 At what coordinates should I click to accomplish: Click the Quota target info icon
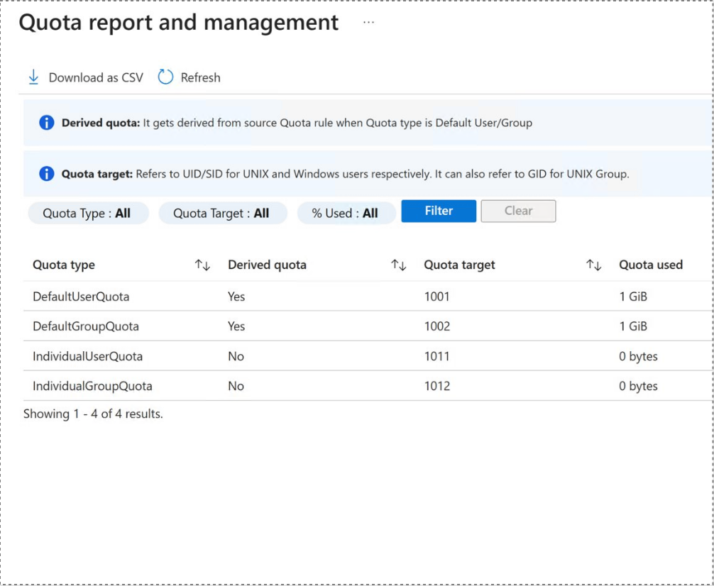(46, 174)
